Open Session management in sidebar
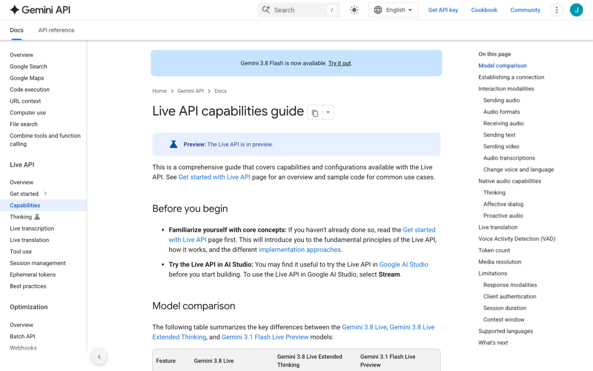Image resolution: width=593 pixels, height=371 pixels. [x=38, y=263]
